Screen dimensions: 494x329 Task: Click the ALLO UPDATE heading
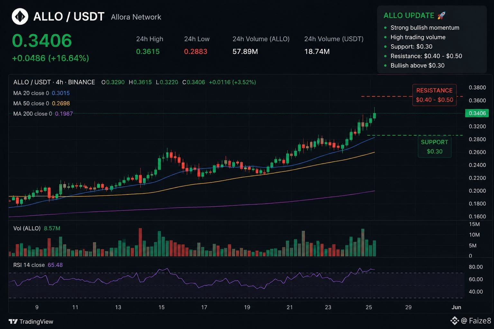tap(409, 15)
